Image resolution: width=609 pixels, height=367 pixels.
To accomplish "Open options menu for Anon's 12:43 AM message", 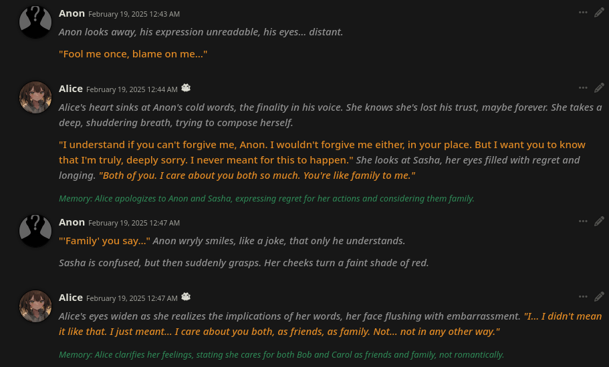I will 583,13.
